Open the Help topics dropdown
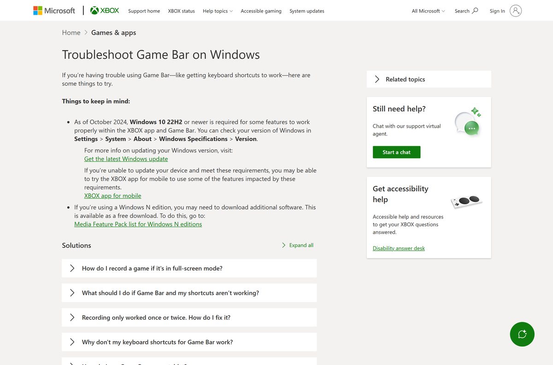 pyautogui.click(x=218, y=11)
